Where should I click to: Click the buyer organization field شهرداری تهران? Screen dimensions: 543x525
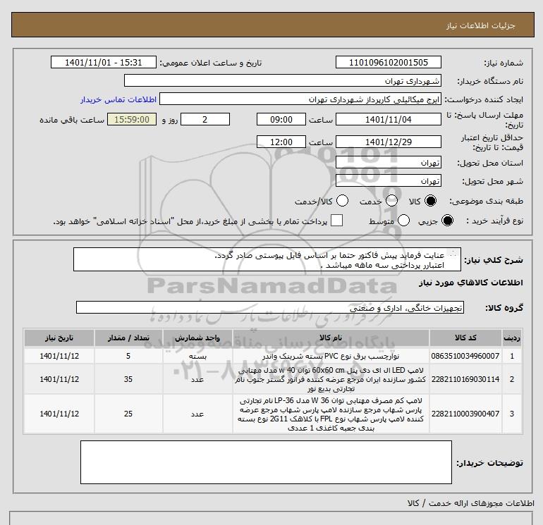point(283,81)
